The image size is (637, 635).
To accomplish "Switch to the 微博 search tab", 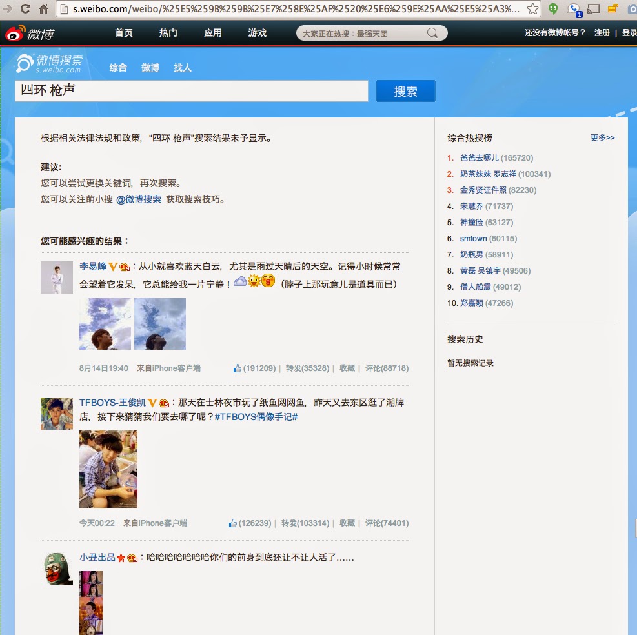I will (x=150, y=68).
